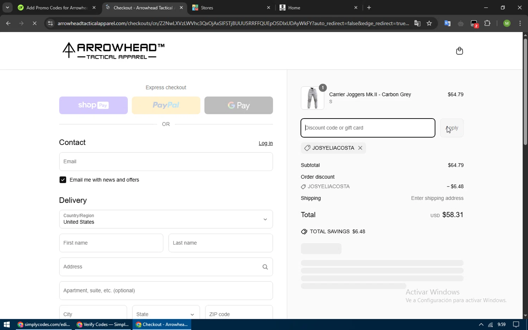Click the search icon in Address field
The width and height of the screenshot is (528, 330).
point(265,267)
